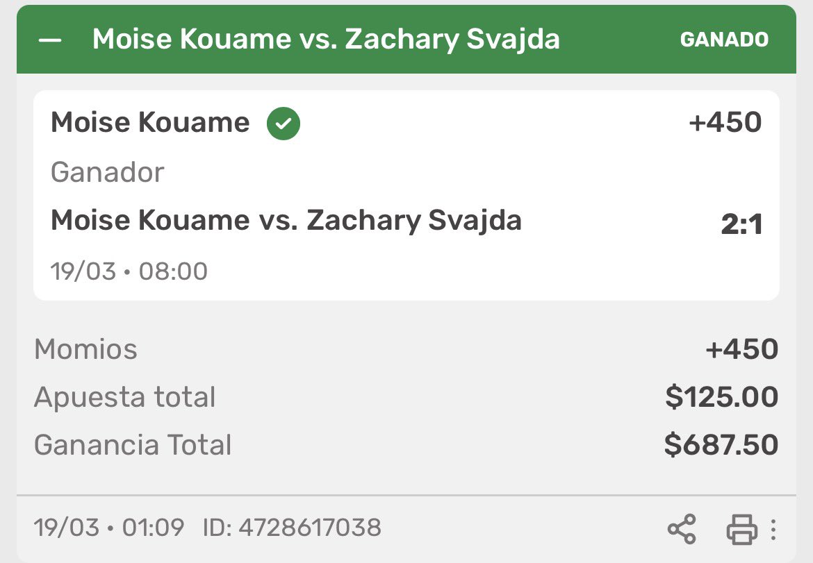
Task: Click the Momios label
Action: click(86, 349)
